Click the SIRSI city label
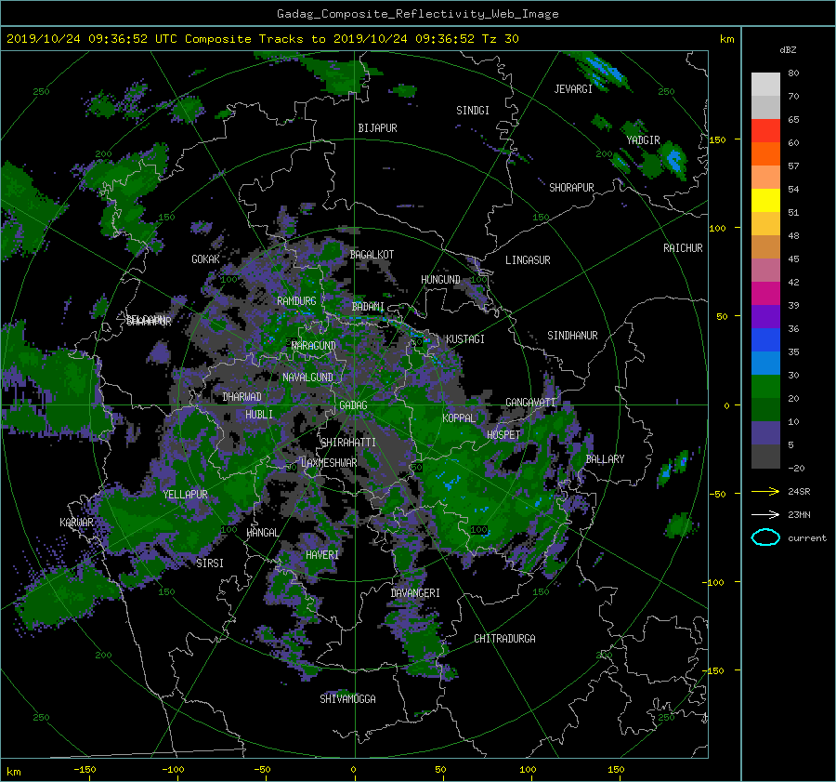 (210, 563)
